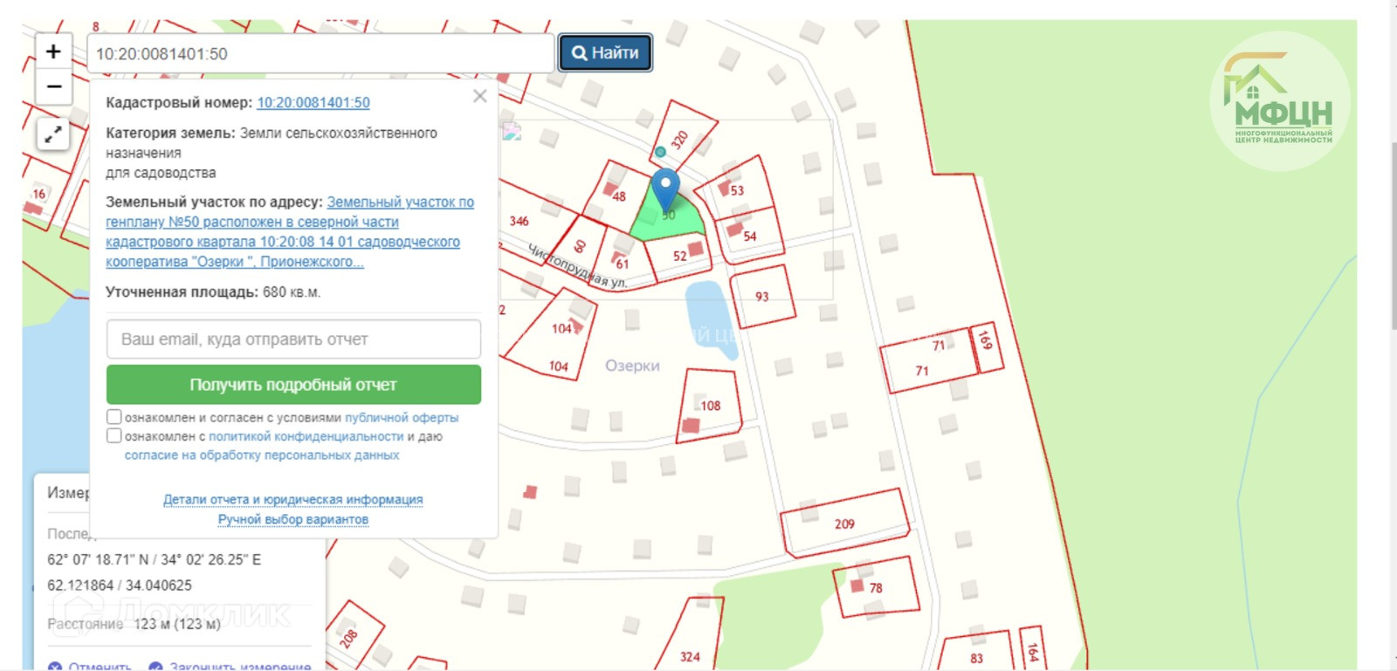The image size is (1397, 671).
Task: Open cadastral number link 10:20:0081401:50
Action: pos(313,103)
